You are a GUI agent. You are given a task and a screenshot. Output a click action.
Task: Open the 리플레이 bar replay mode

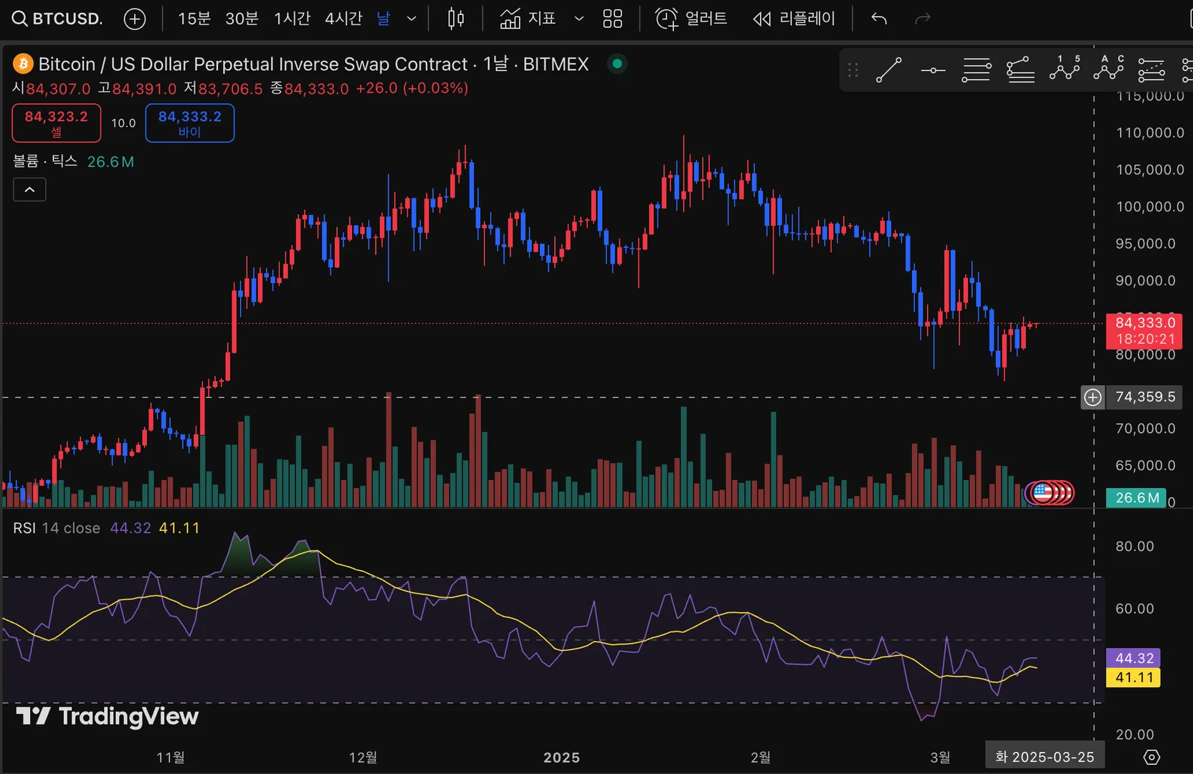coord(794,19)
